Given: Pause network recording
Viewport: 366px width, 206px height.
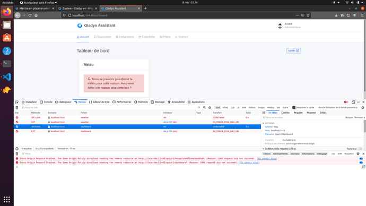Looking at the screenshot, I should 199,108.
